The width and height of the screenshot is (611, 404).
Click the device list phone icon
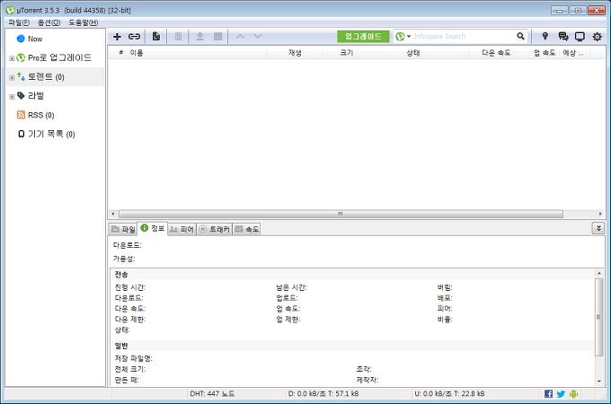click(x=21, y=134)
